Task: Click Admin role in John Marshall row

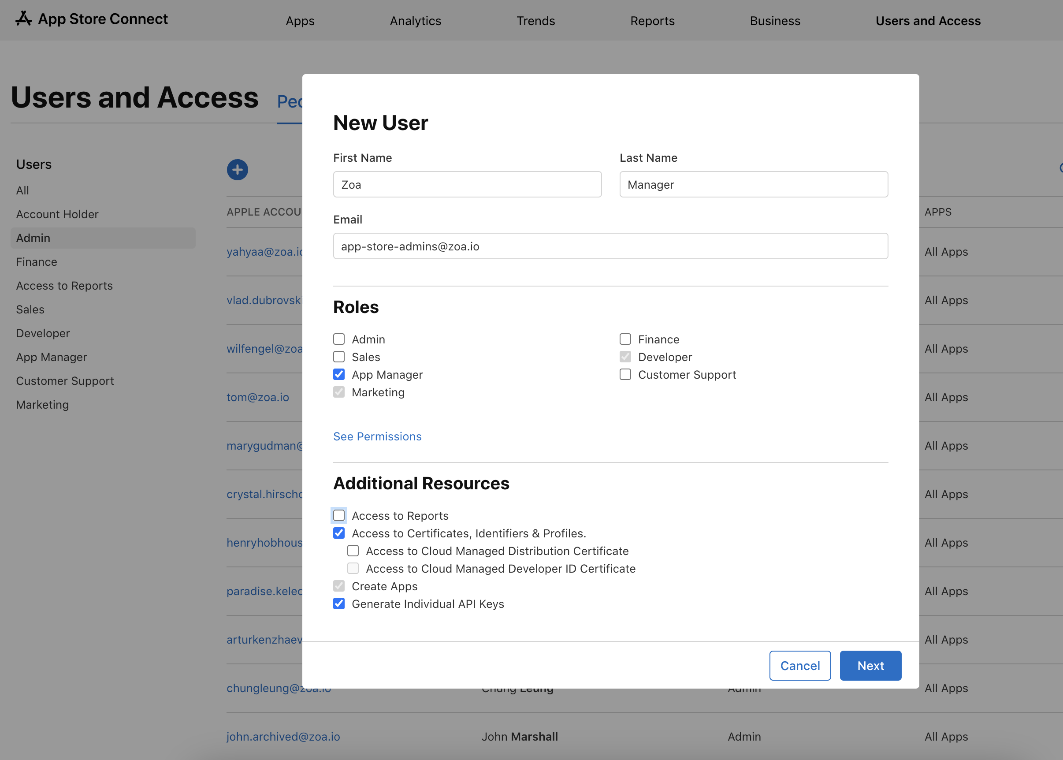Action: [744, 737]
